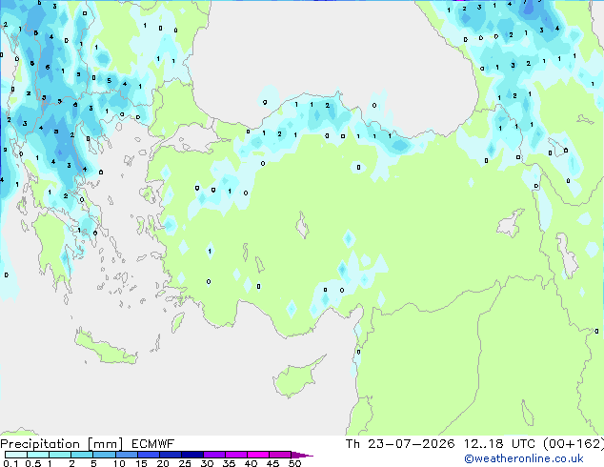Click the above-50 mm legend arrow tip

tap(302, 455)
